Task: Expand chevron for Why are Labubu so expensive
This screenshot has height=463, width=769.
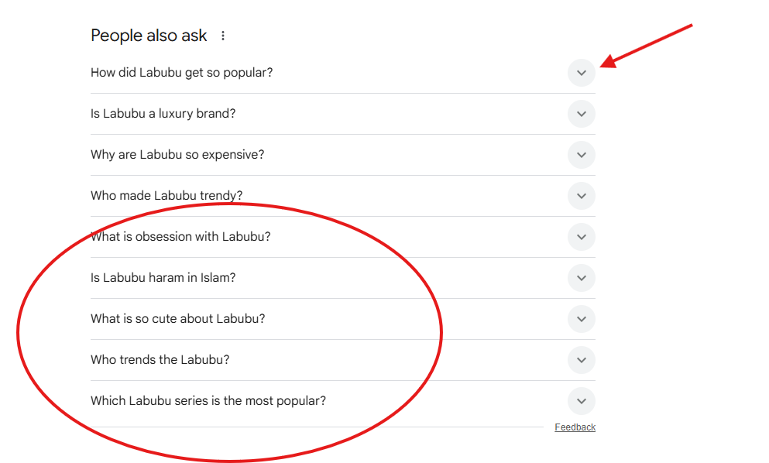Action: click(x=581, y=155)
